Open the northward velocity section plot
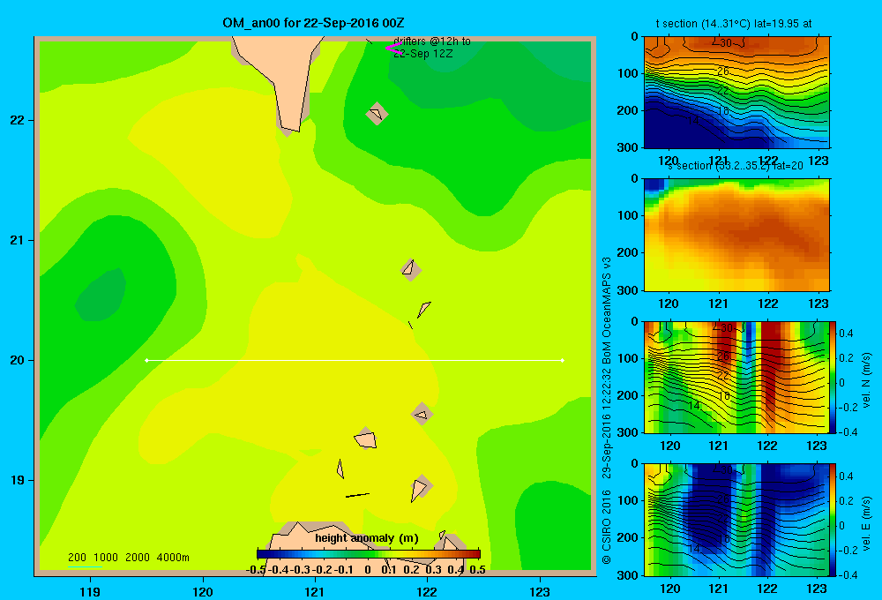This screenshot has height=600, width=882. tap(736, 377)
